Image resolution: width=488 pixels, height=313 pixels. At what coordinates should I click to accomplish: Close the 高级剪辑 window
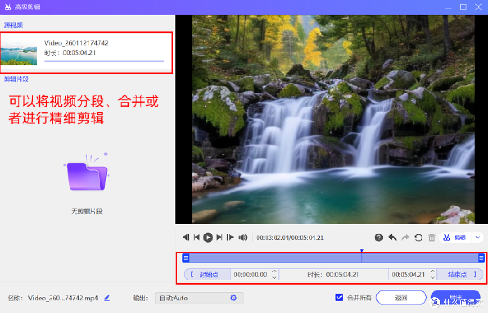point(479,7)
